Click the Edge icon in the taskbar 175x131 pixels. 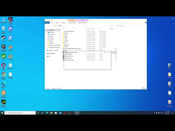pos(47,113)
